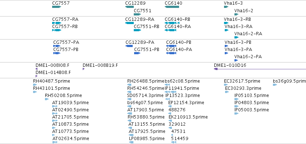This screenshot has height=144, width=306.
Task: Open the CG6140-PA protein label
Action: 179,50
